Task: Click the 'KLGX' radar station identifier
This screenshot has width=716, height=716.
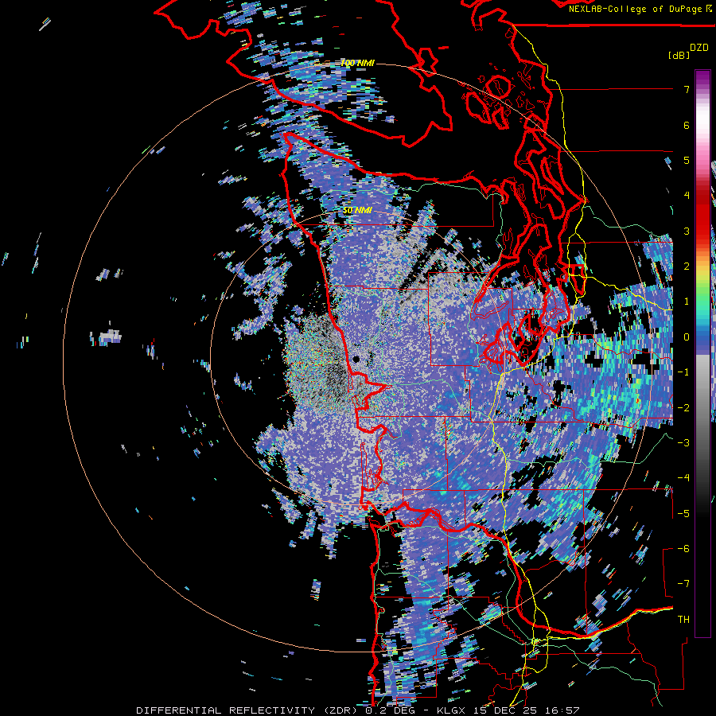Action: click(x=451, y=710)
